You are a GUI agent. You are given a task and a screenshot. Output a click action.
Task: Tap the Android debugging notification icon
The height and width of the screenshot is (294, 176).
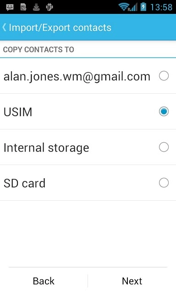pos(49,7)
